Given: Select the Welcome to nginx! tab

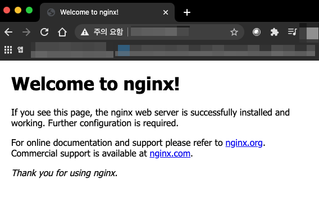Looking at the screenshot, I should pyautogui.click(x=107, y=12).
